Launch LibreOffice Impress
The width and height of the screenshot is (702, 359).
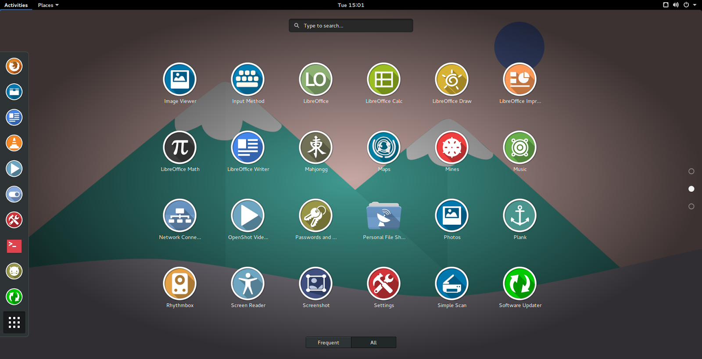click(520, 79)
